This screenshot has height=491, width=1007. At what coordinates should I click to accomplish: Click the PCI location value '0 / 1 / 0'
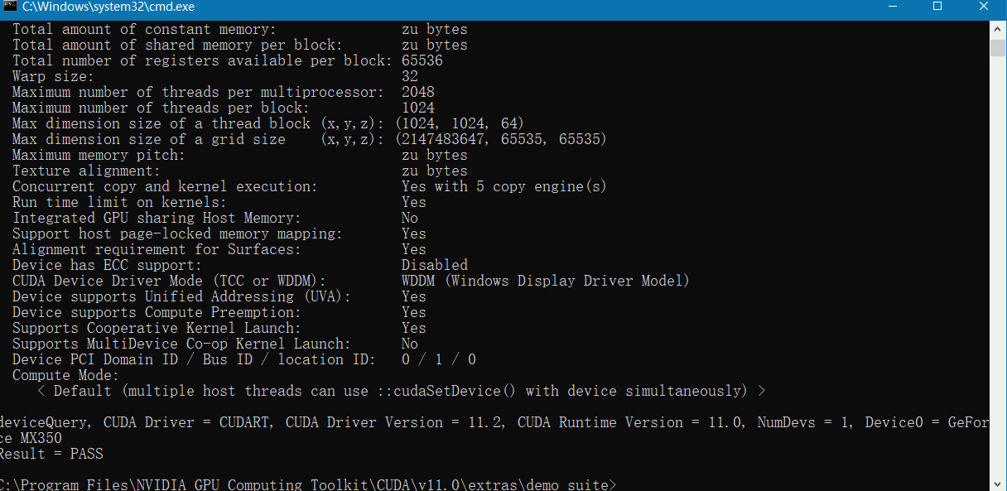[438, 359]
